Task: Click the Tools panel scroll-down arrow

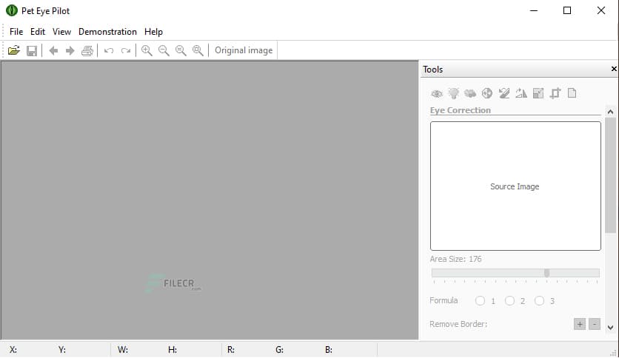Action: tap(610, 327)
